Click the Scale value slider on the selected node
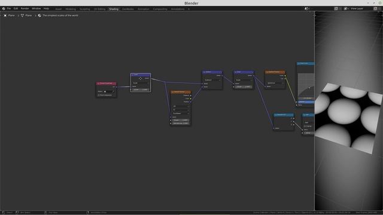Screen dimensions: 383x215 click(141, 90)
